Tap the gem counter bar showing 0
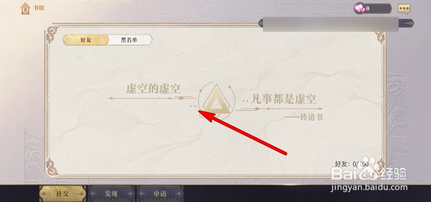 [373, 9]
